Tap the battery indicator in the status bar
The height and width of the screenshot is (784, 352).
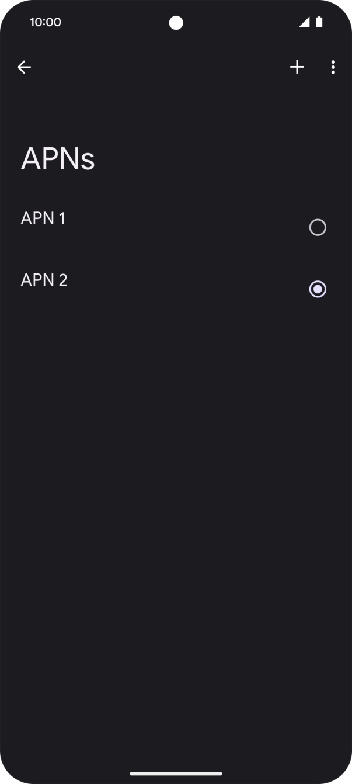319,22
